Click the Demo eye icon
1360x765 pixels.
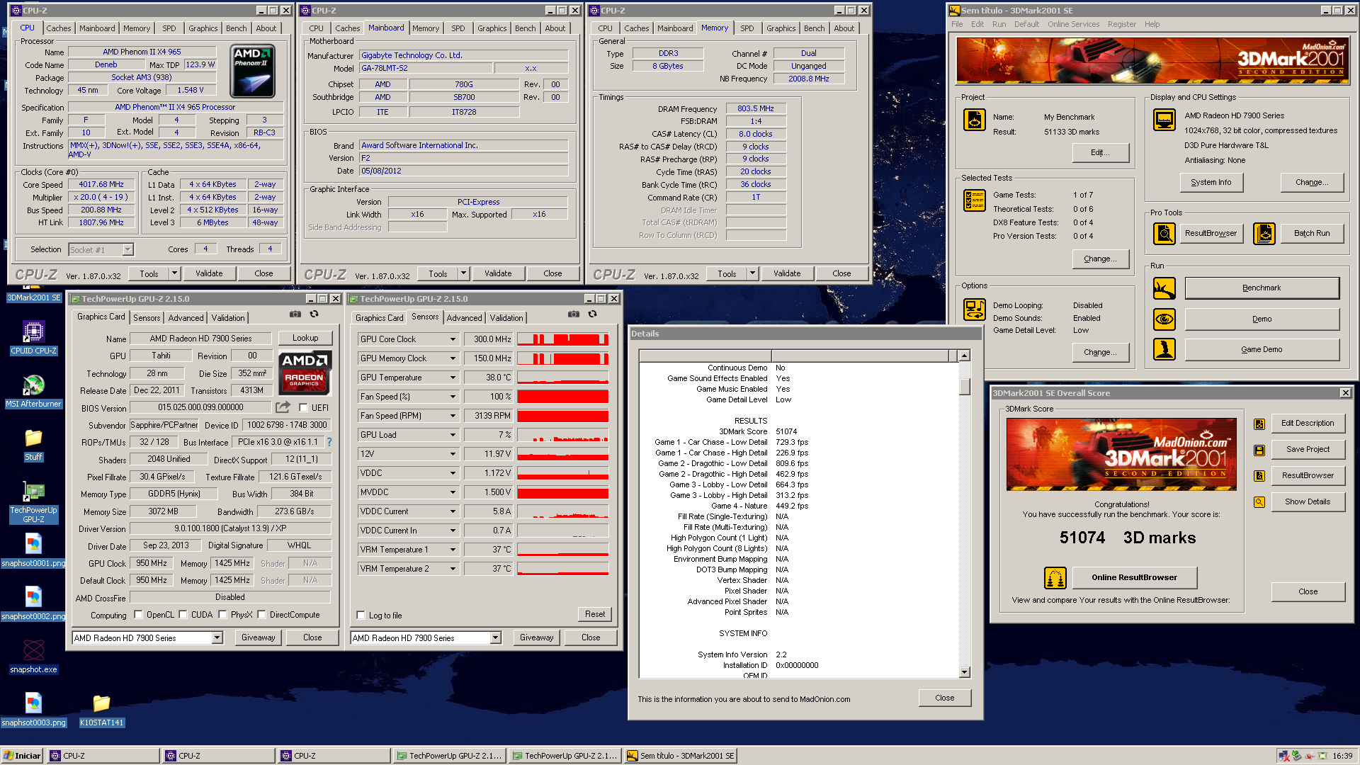1164,319
